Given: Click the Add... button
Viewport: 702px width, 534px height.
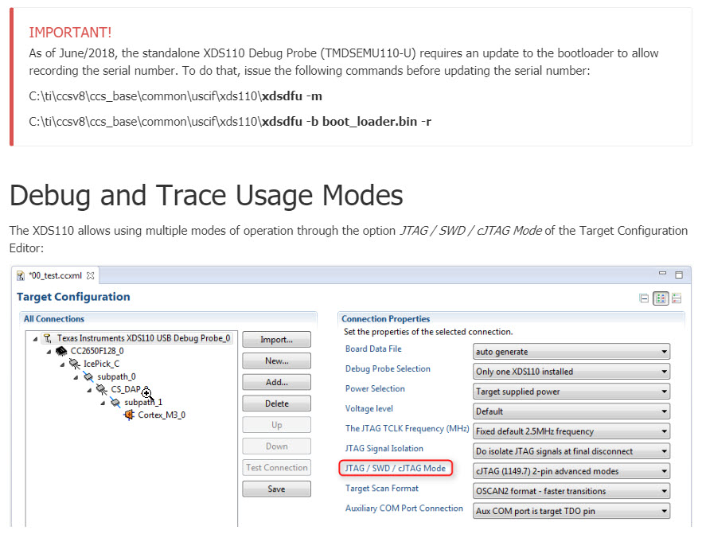Looking at the screenshot, I should pos(276,382).
